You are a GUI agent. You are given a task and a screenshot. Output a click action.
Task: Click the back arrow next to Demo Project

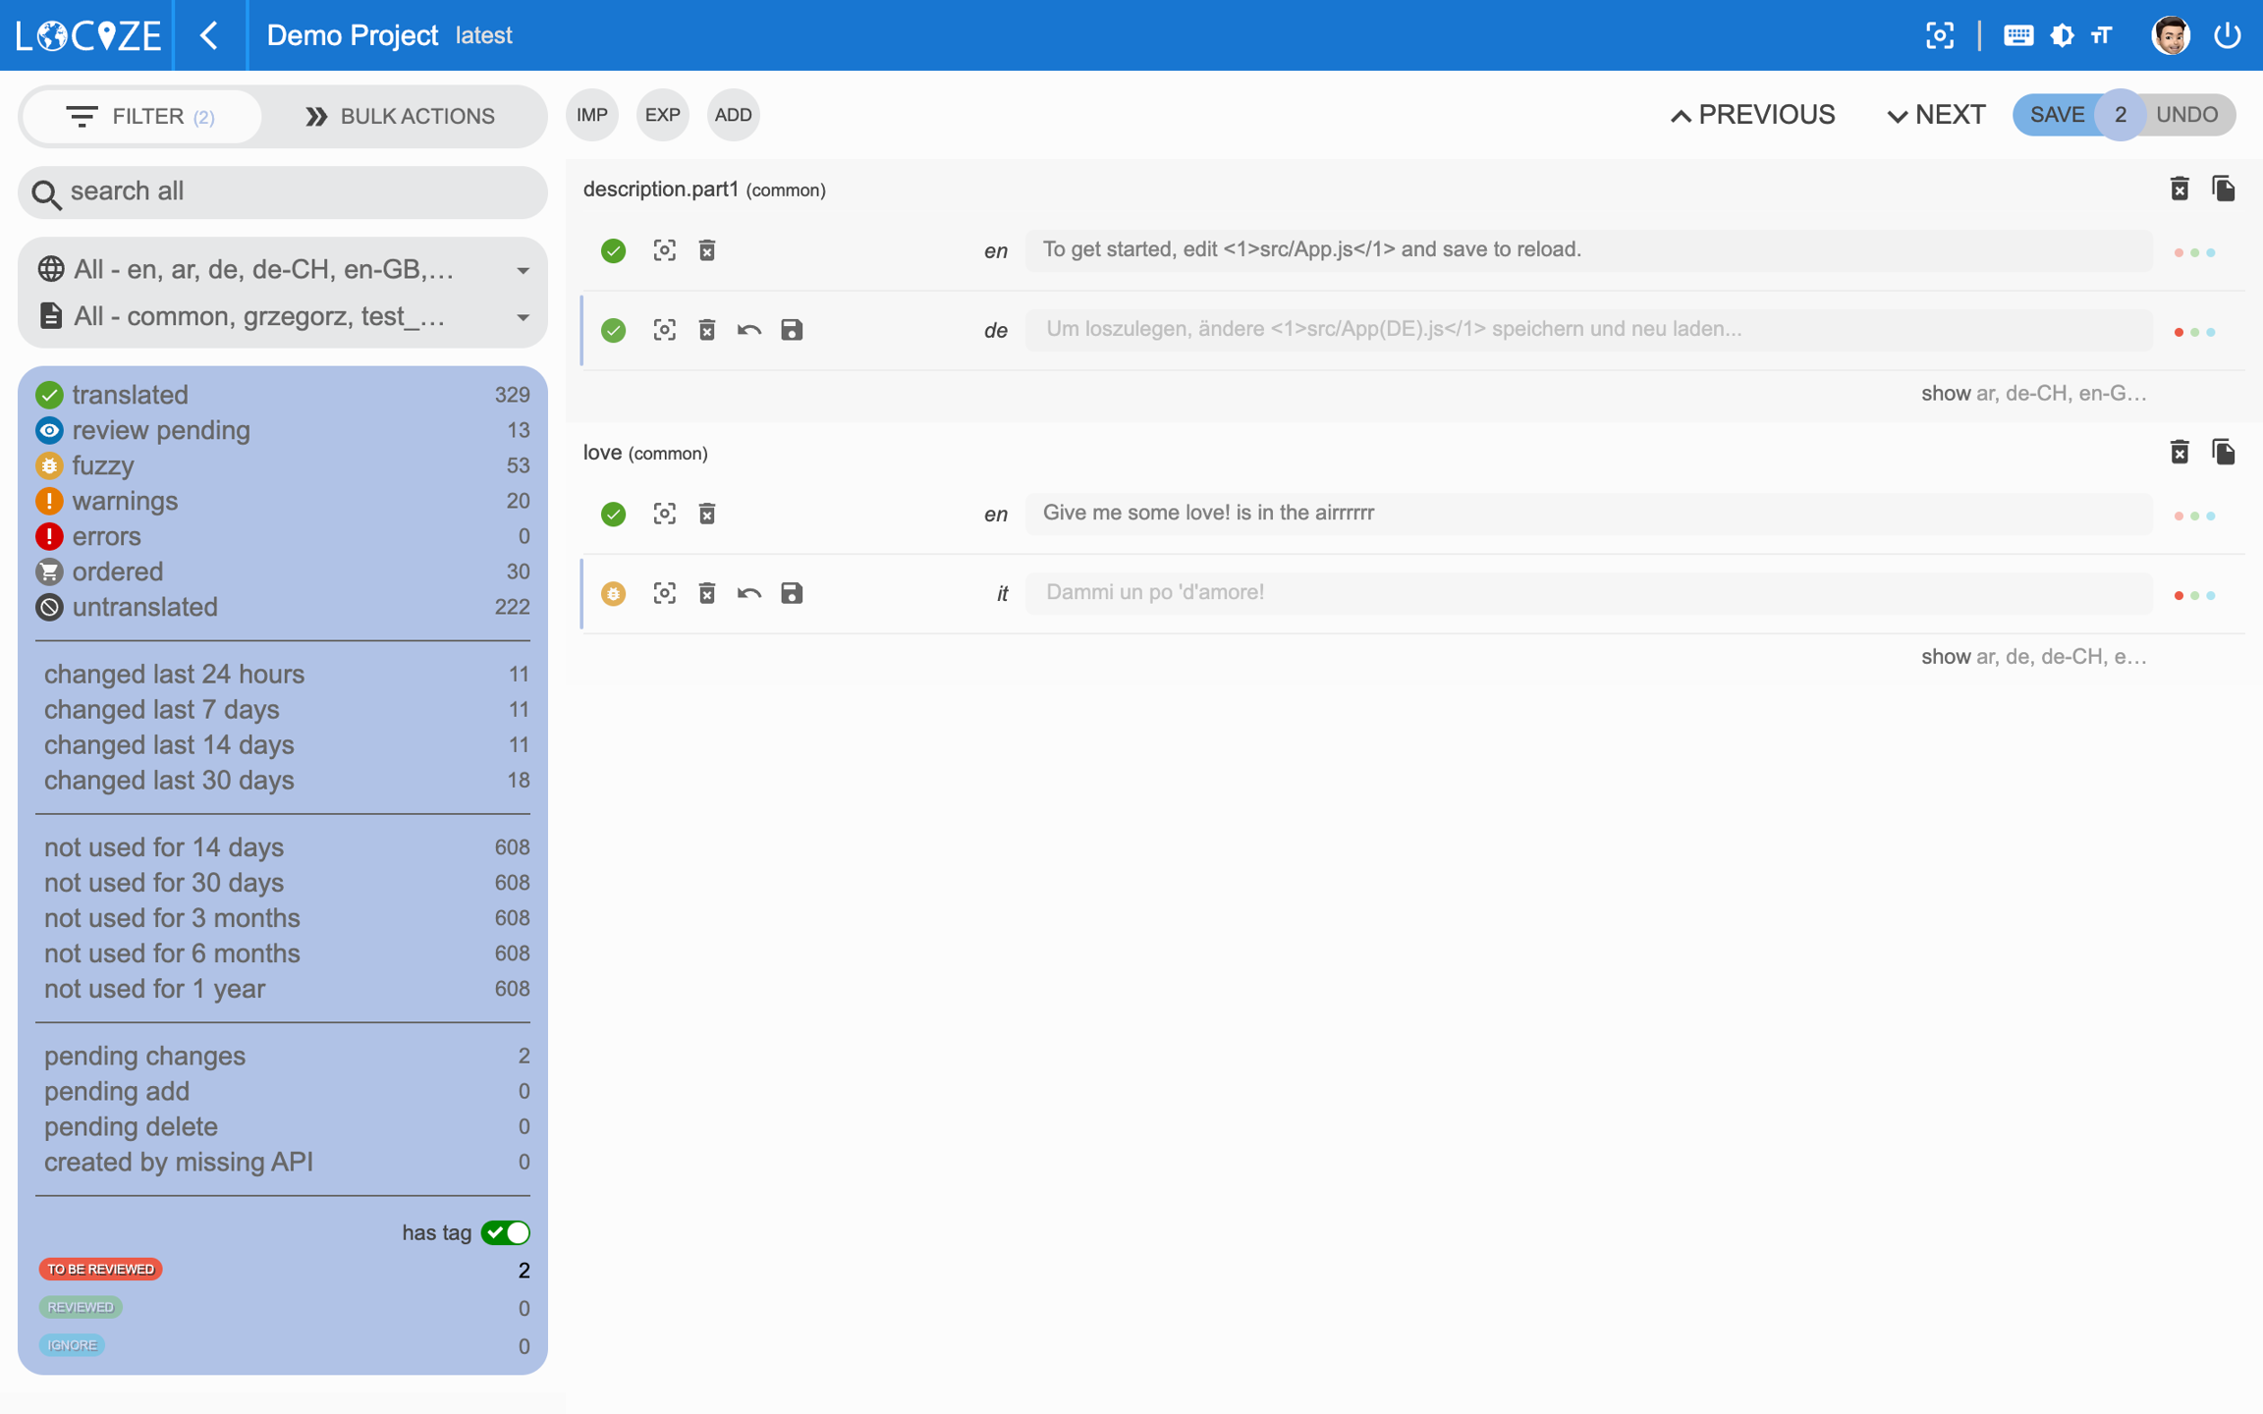point(209,35)
